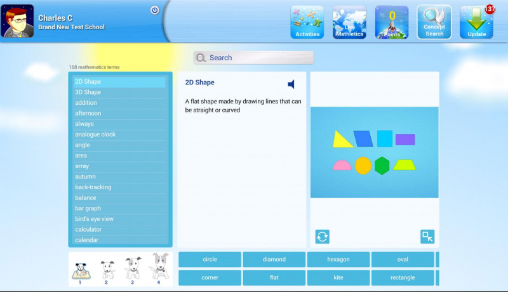Open the Activities icon
The image size is (508, 292).
[307, 22]
